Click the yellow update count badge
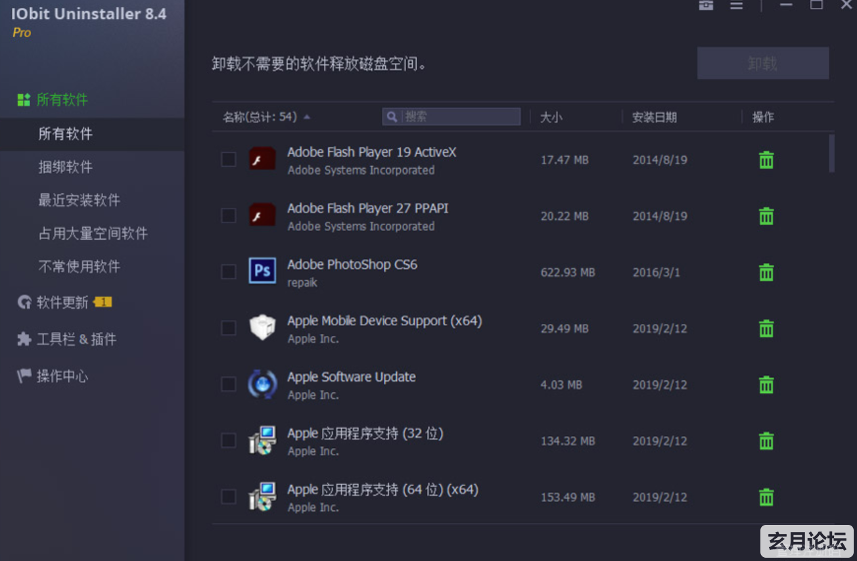Screen dimensions: 857x561 coord(103,302)
